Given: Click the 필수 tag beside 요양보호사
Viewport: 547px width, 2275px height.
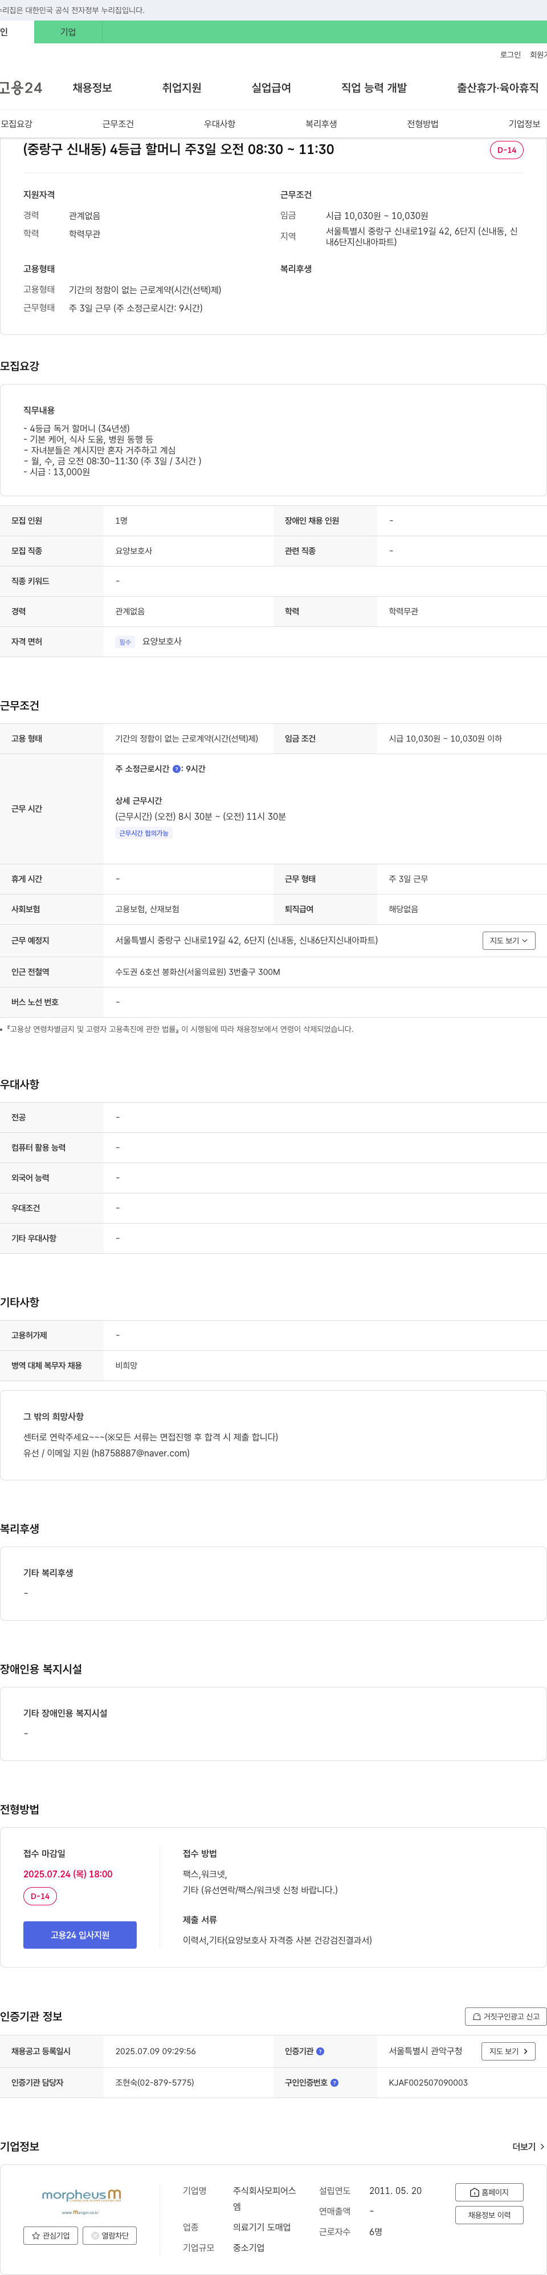Looking at the screenshot, I should [x=125, y=642].
